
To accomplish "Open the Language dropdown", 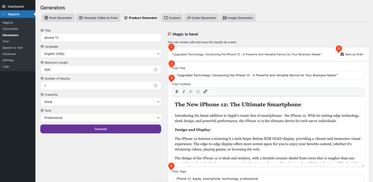I will pos(101,54).
